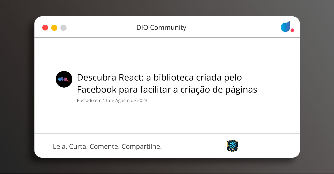Open the DIO Community title bar menu
This screenshot has height=174, width=334.
tap(161, 28)
